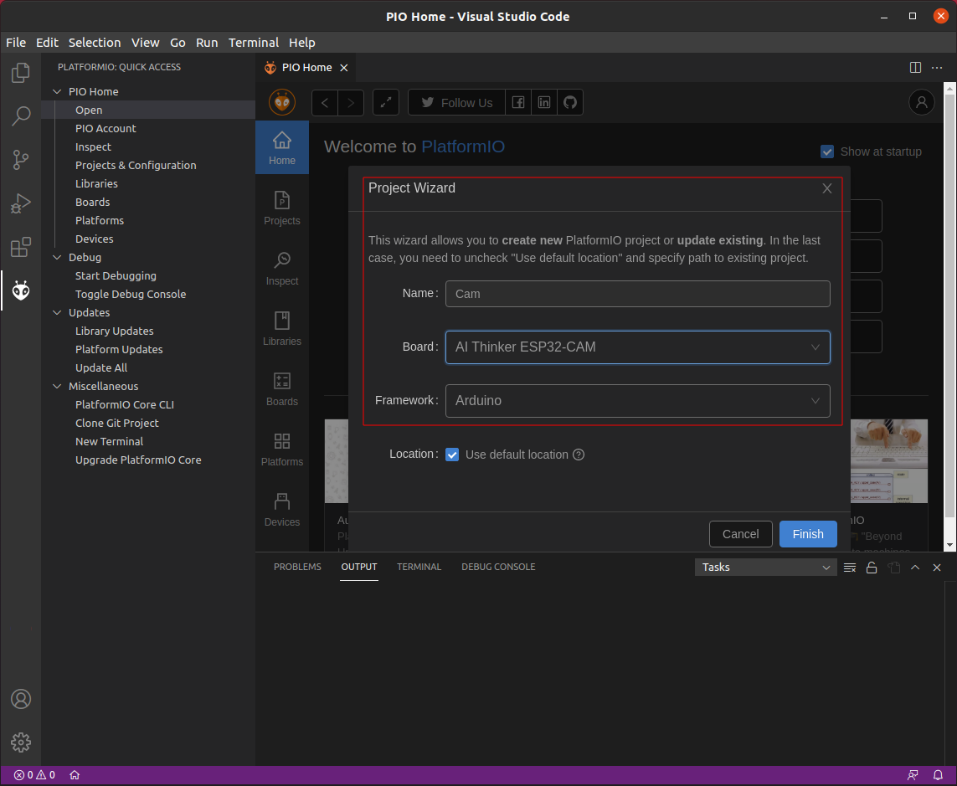Image resolution: width=957 pixels, height=786 pixels.
Task: Go forward in PIO Home navigation
Action: click(x=351, y=102)
